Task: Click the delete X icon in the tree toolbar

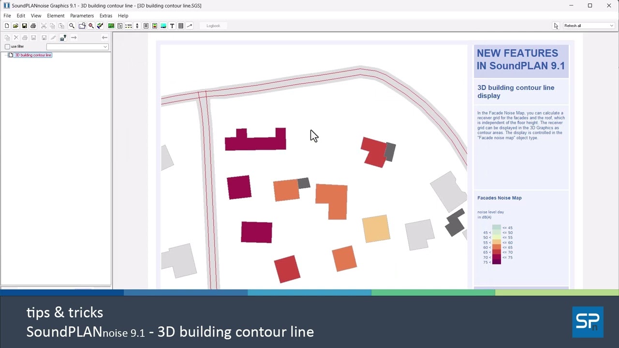Action: point(16,37)
